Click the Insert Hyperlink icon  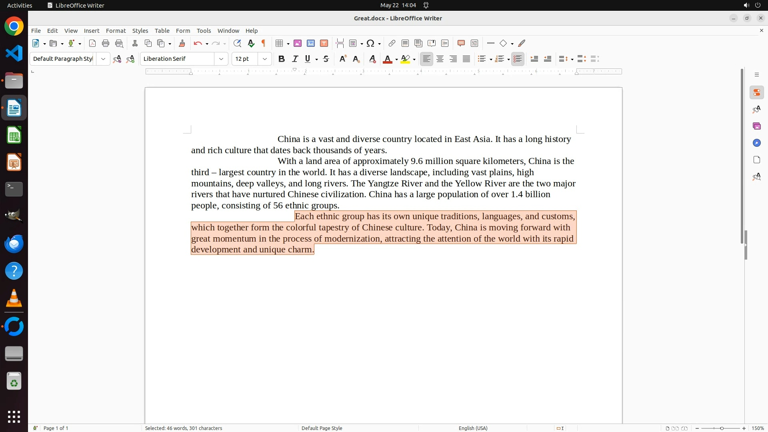coord(392,43)
